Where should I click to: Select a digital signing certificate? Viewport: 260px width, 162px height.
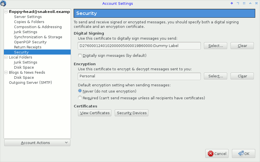215,46
